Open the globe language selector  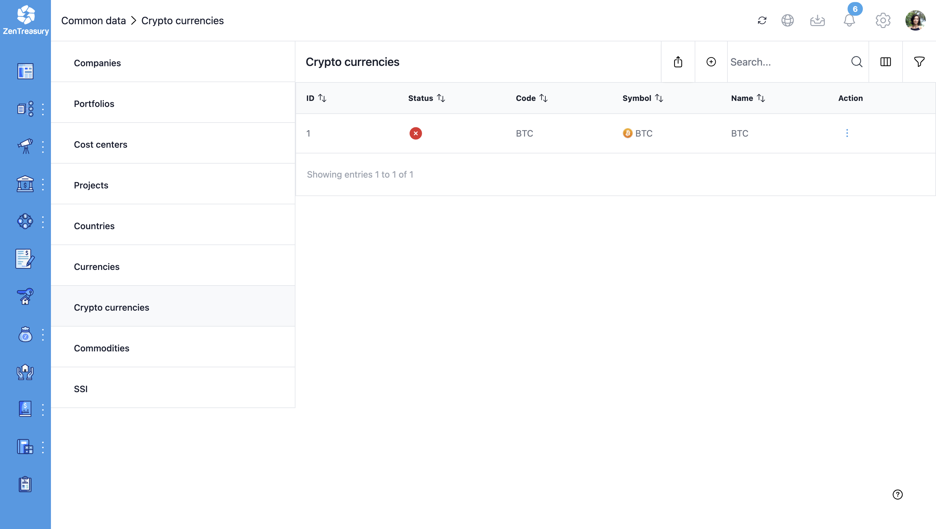click(787, 20)
